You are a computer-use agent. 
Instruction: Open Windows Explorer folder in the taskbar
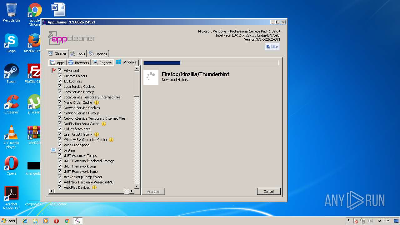tap(35, 221)
